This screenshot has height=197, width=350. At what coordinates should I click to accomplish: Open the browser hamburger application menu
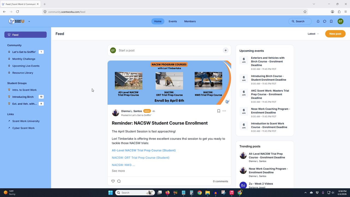pyautogui.click(x=346, y=12)
